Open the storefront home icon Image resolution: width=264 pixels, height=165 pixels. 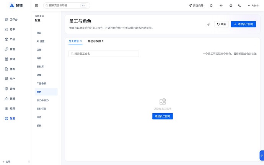tap(231, 6)
